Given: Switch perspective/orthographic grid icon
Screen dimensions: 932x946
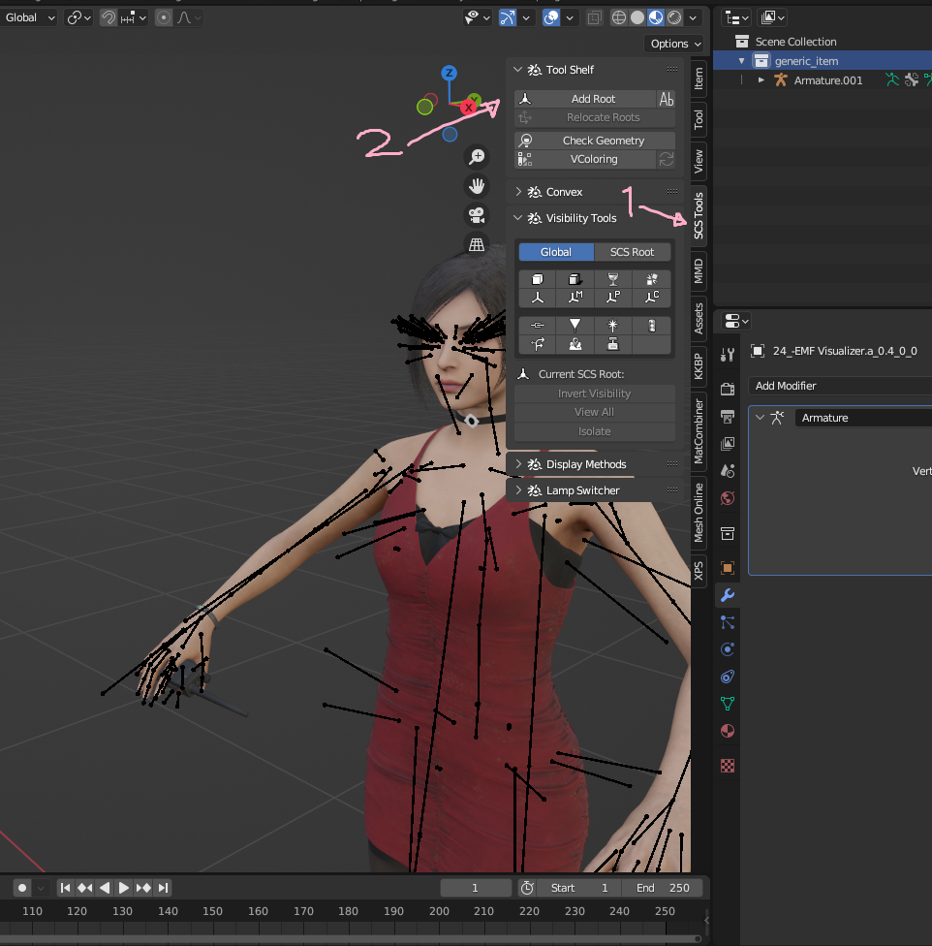Looking at the screenshot, I should [x=477, y=245].
